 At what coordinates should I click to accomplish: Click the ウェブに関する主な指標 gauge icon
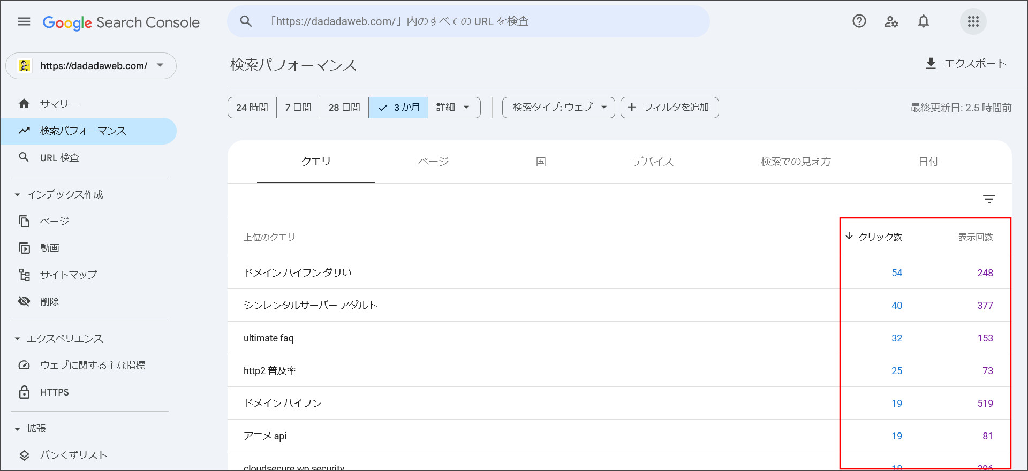click(x=24, y=365)
